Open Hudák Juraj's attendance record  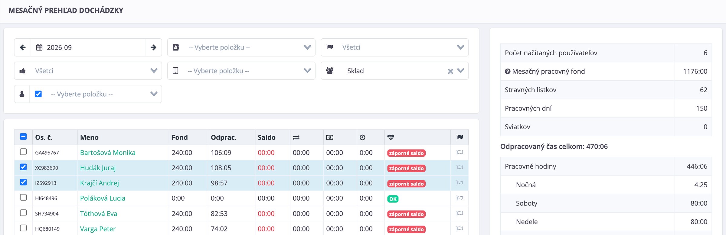click(98, 168)
